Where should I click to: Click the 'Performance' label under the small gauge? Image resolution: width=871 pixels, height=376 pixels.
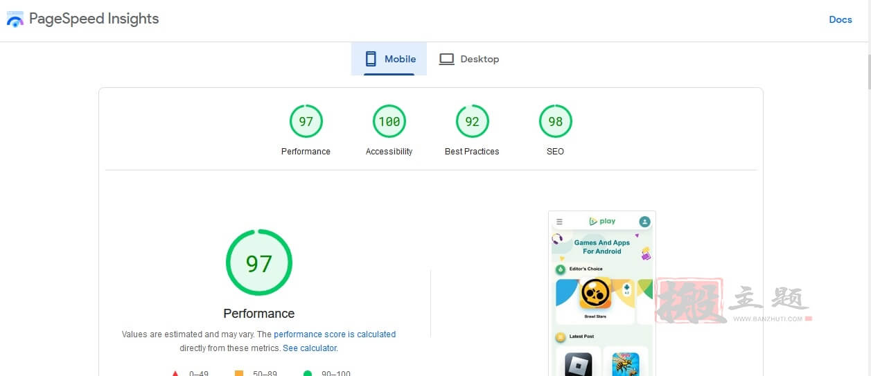(x=306, y=152)
